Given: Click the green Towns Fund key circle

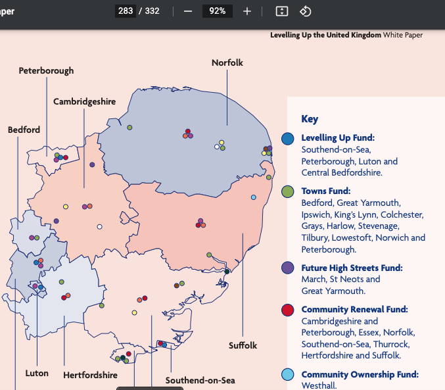Looking at the screenshot, I should coord(287,191).
